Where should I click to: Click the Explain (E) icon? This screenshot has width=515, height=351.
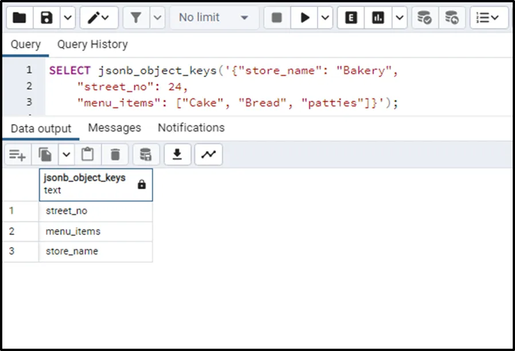351,18
